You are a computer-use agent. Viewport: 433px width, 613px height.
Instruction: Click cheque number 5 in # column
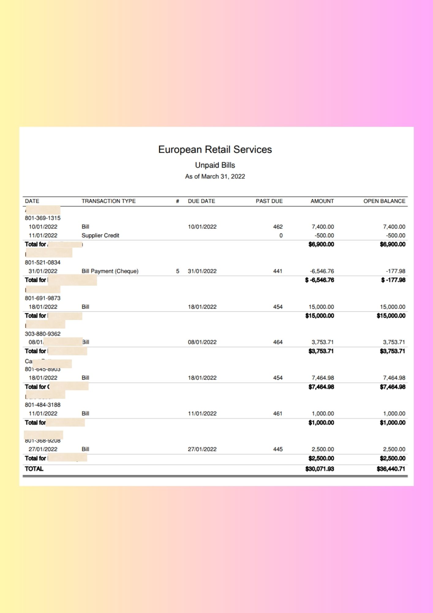(178, 271)
